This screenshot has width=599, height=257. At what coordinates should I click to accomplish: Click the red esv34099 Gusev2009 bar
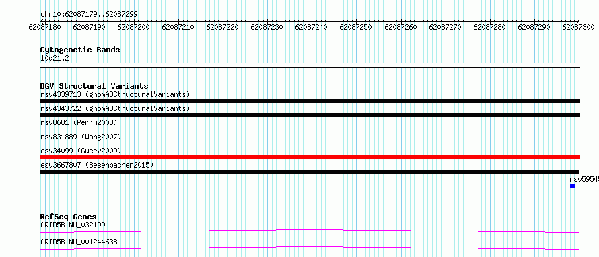tap(310, 157)
